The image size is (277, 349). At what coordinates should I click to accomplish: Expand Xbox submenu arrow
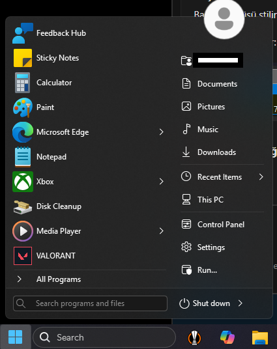(x=162, y=182)
